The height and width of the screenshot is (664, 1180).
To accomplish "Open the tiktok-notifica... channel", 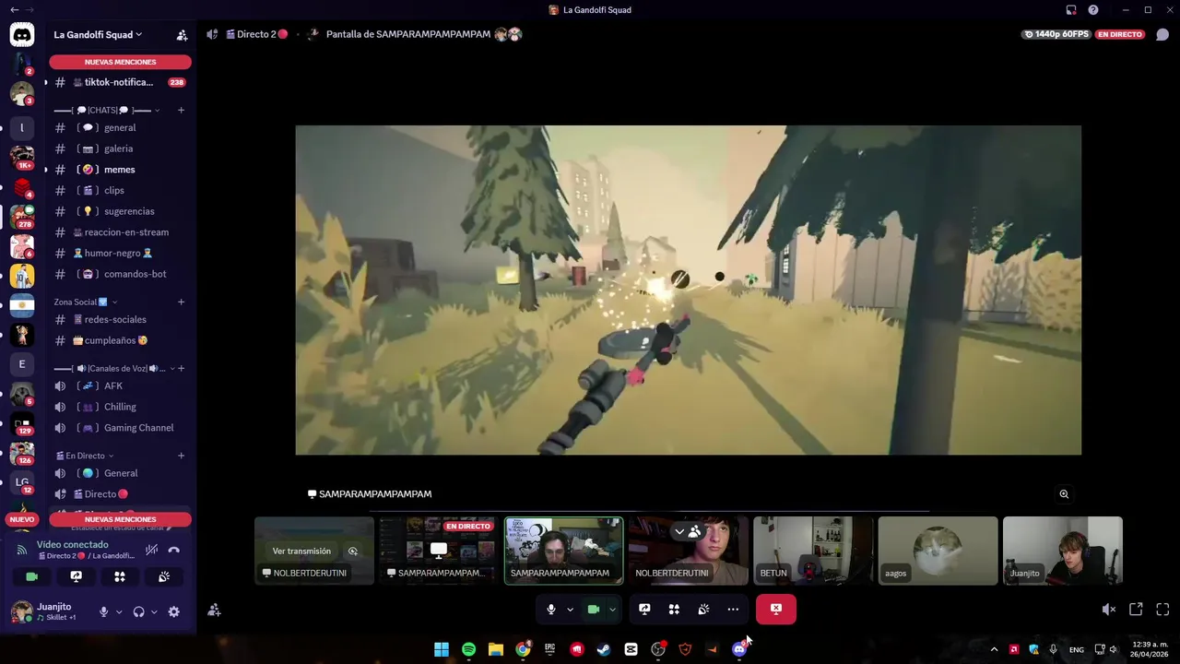I will [x=120, y=82].
